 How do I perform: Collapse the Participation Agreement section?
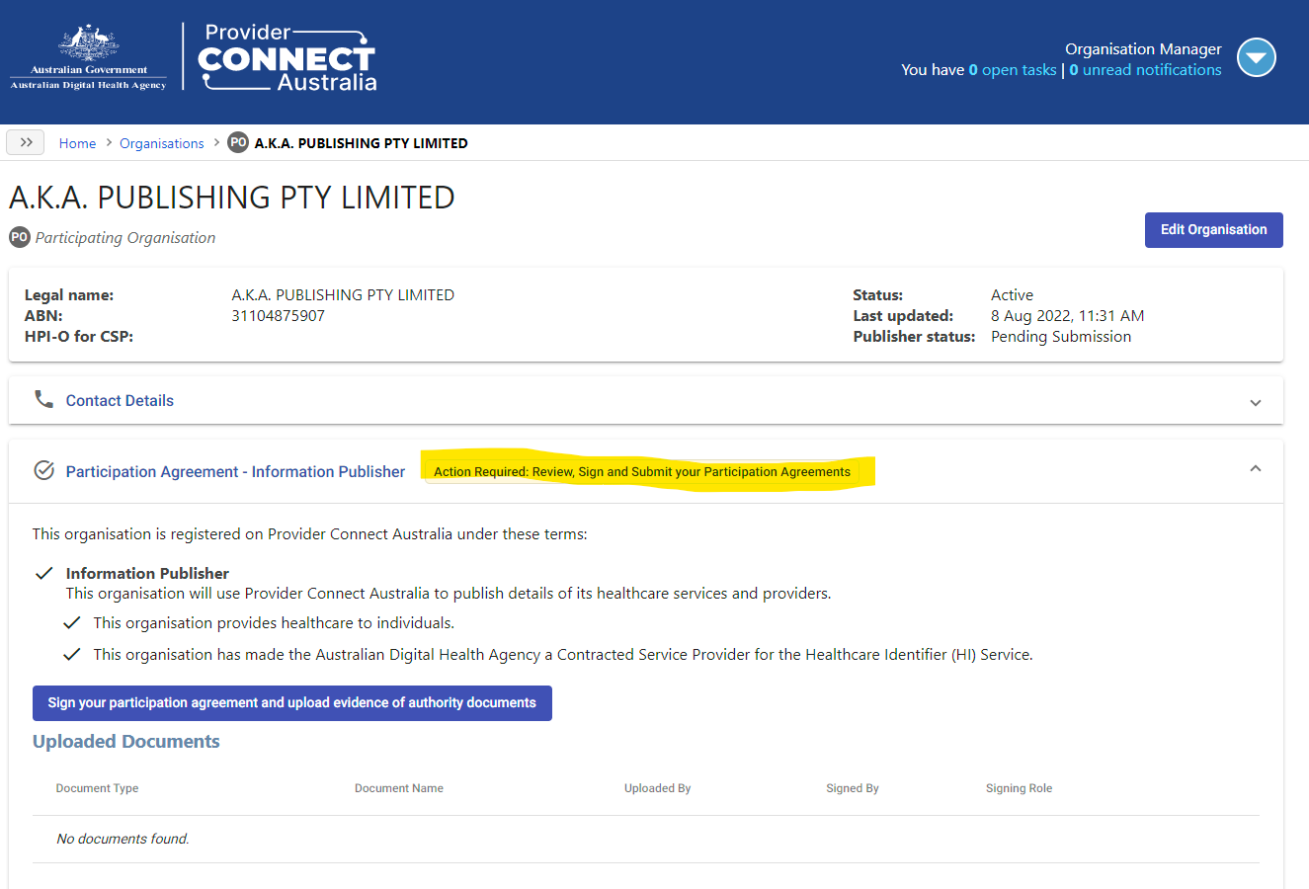coord(1256,468)
